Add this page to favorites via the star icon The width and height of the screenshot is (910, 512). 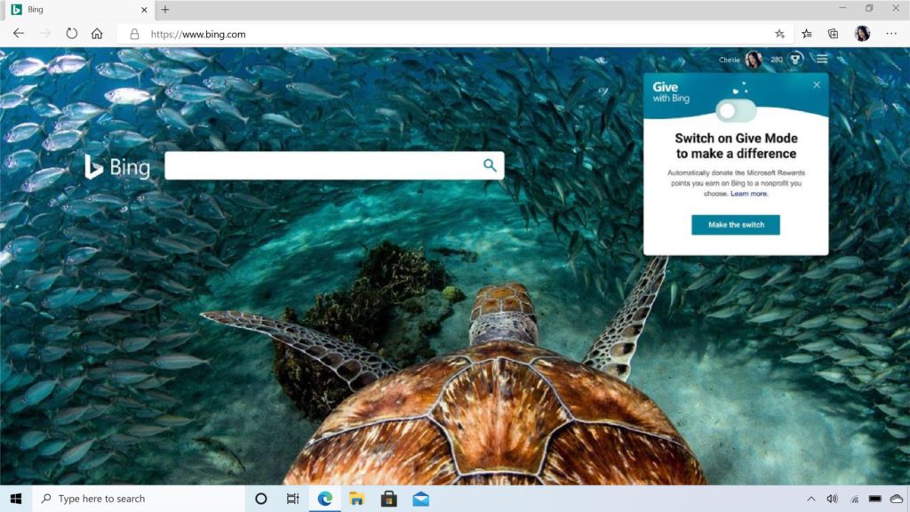pyautogui.click(x=778, y=33)
